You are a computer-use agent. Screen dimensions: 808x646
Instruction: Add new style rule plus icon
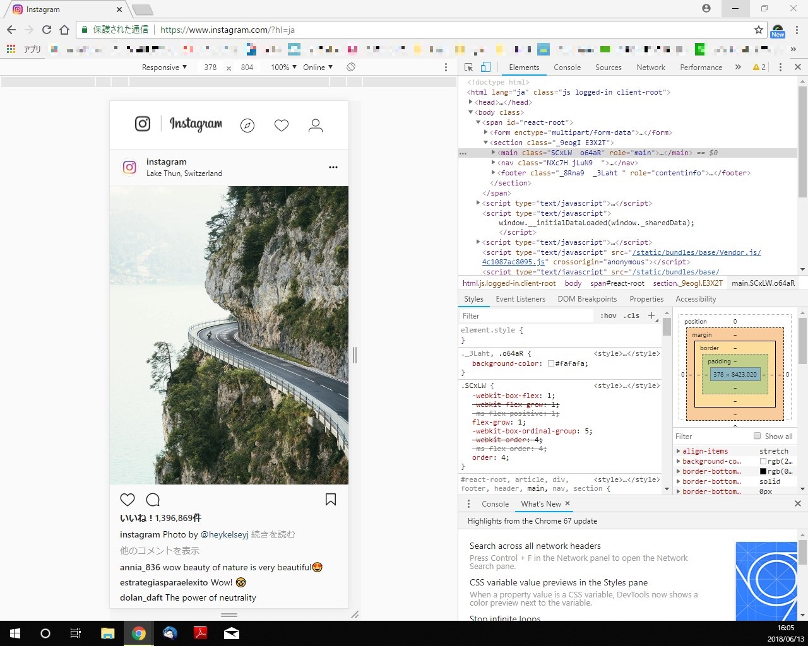[651, 315]
